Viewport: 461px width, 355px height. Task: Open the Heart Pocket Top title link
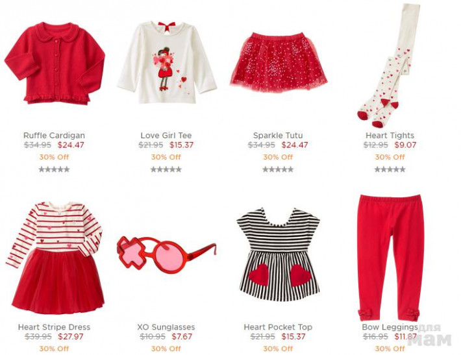[278, 327]
